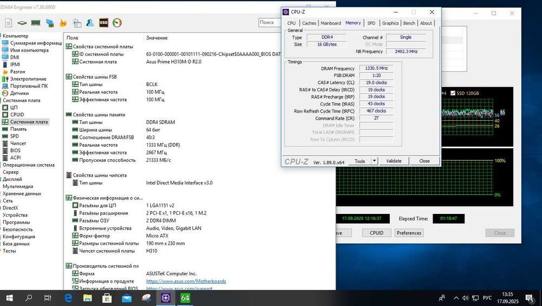The height and width of the screenshot is (306, 542).
Task: Switch to CPU-Z purple taskbar icon
Action: tap(165, 298)
